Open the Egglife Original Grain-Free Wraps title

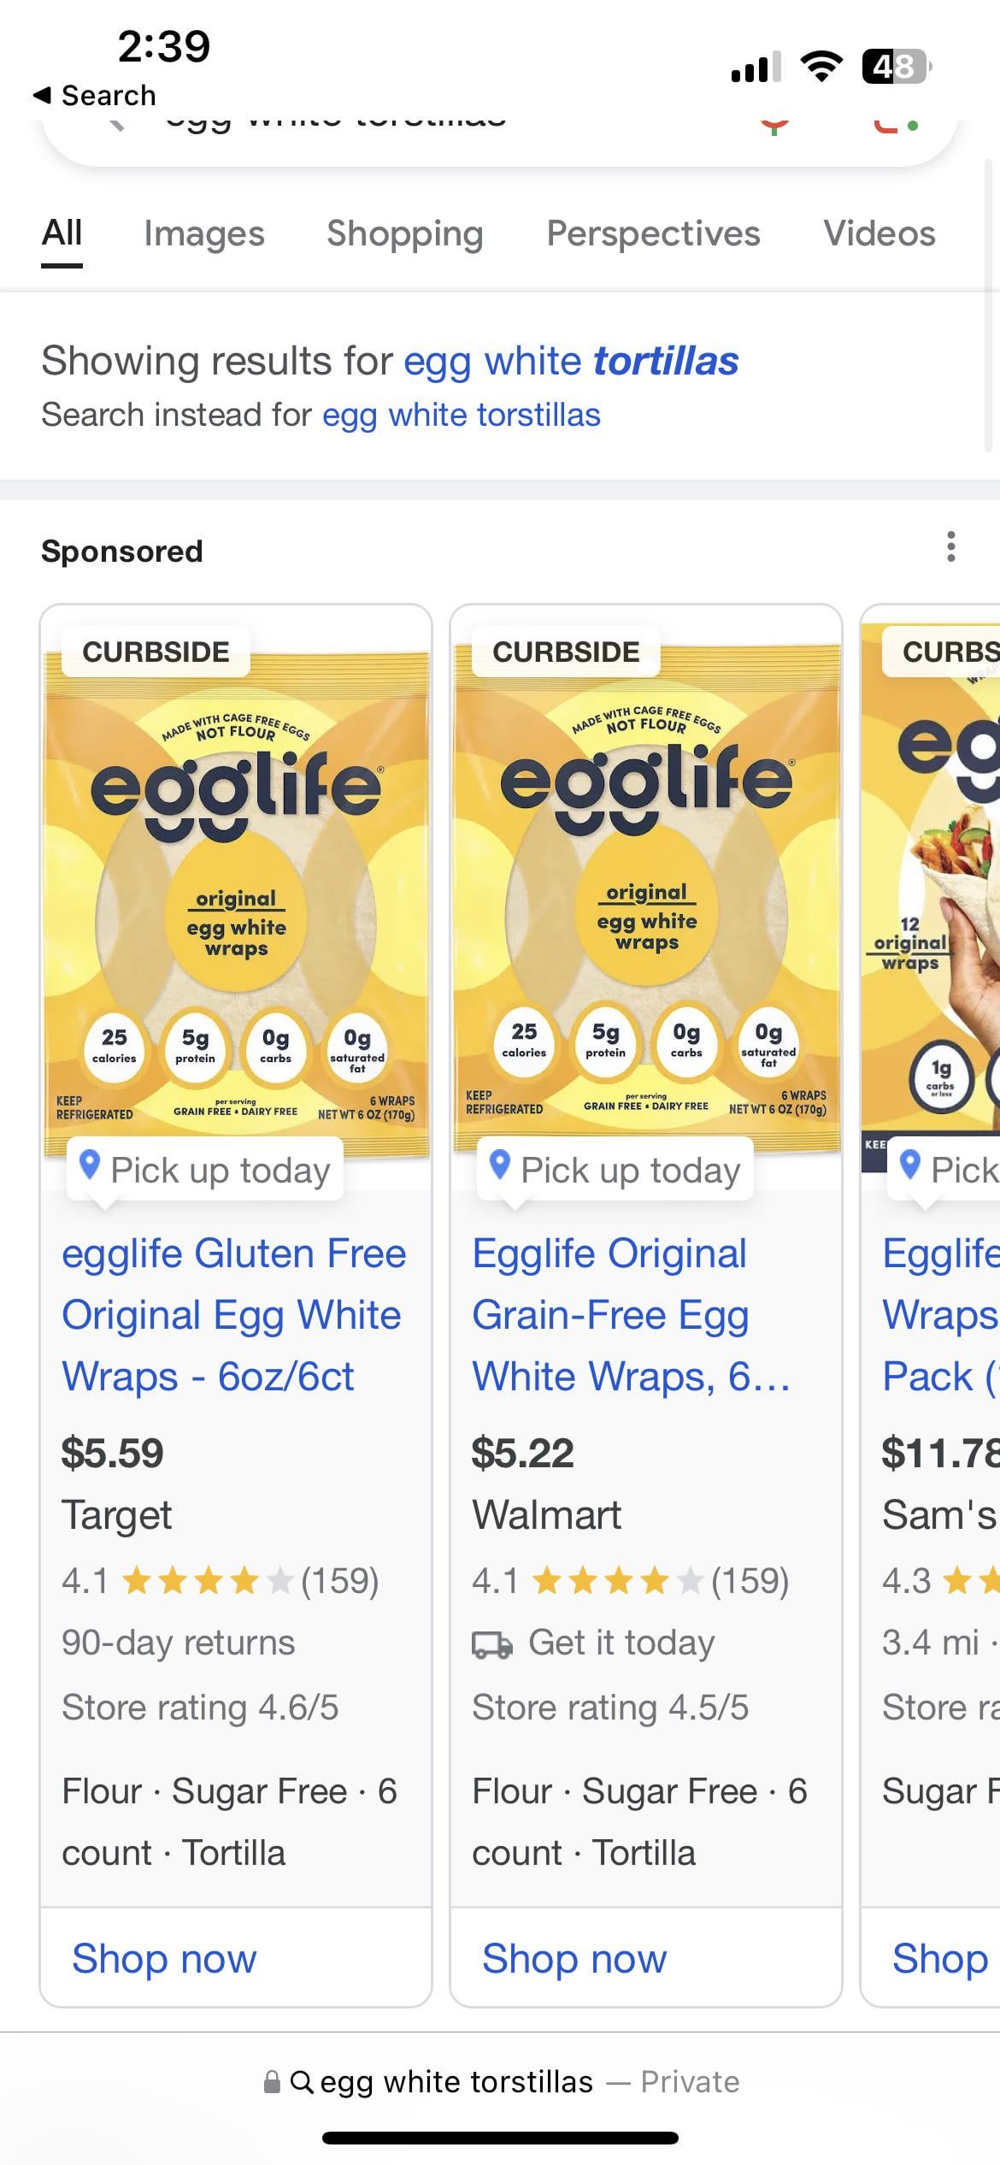pos(631,1315)
